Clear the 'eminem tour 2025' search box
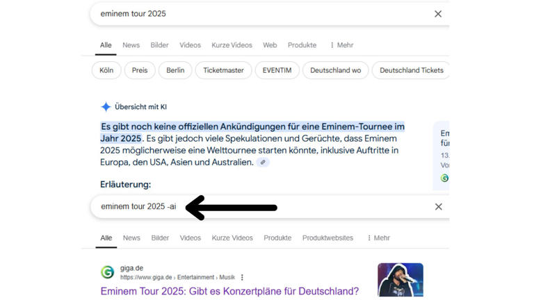 [x=438, y=14]
